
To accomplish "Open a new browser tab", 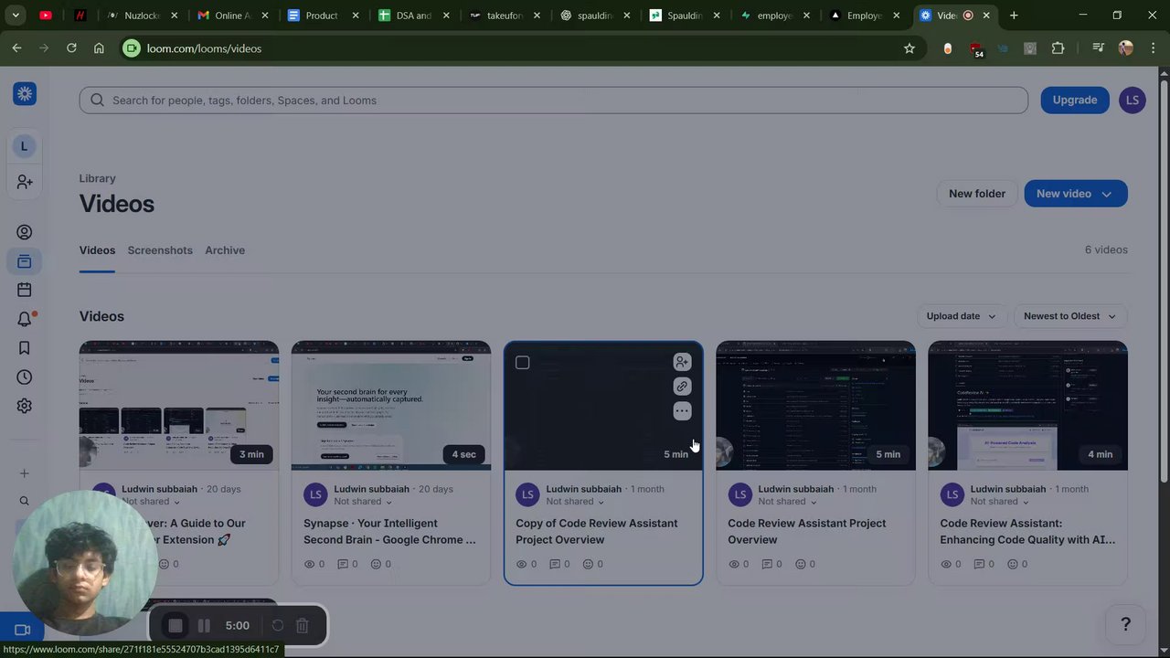I will [1014, 16].
